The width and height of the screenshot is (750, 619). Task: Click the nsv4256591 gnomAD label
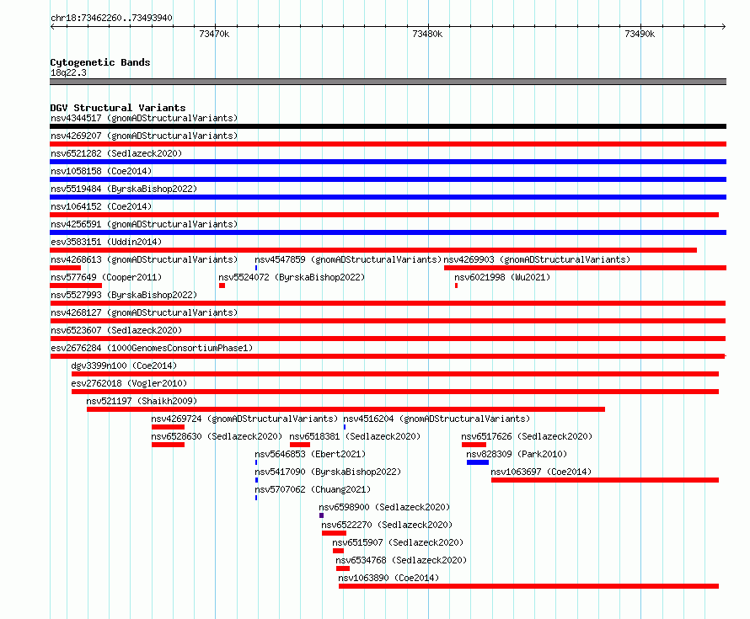click(x=144, y=224)
